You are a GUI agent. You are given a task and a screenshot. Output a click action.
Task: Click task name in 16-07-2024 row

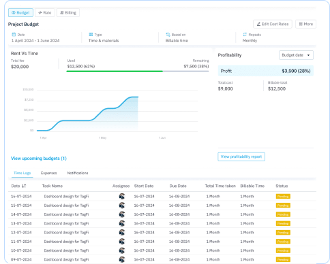click(x=66, y=197)
